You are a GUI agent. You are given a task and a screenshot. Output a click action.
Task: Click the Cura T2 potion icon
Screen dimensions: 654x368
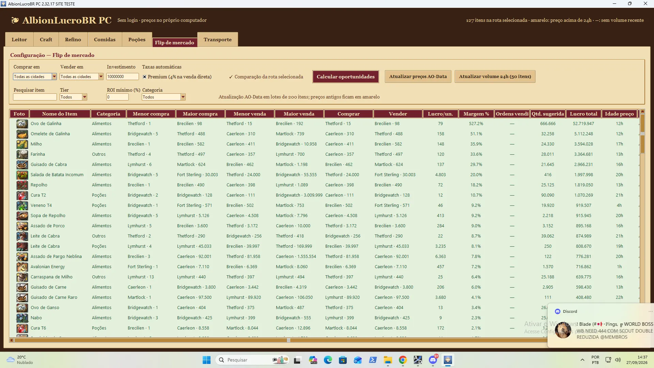22,195
